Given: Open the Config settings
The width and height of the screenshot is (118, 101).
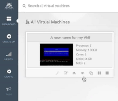Looking at the screenshot, I should 9,74.
